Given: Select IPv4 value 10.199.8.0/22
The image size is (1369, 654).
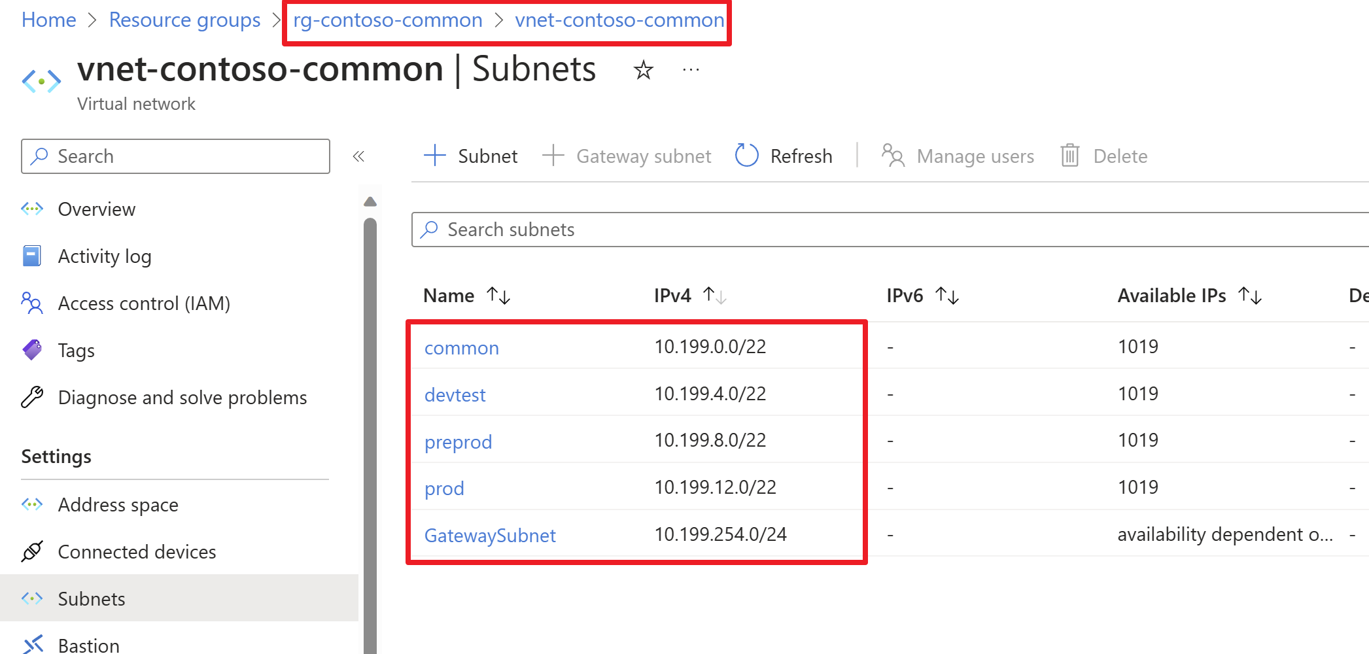Looking at the screenshot, I should click(x=710, y=440).
